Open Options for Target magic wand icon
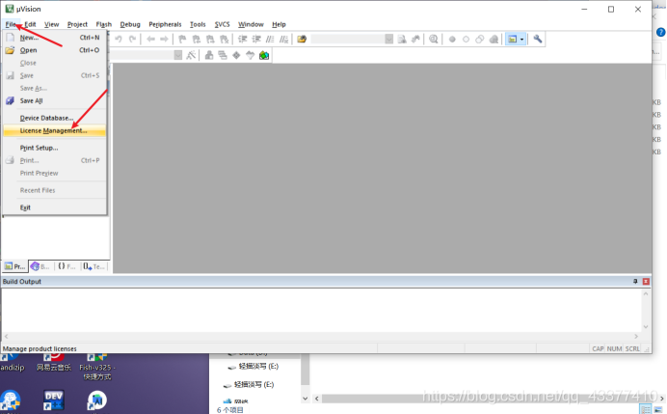667x414 pixels. pyautogui.click(x=191, y=55)
